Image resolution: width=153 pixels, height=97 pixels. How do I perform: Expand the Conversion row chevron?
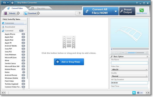(x=25, y=23)
